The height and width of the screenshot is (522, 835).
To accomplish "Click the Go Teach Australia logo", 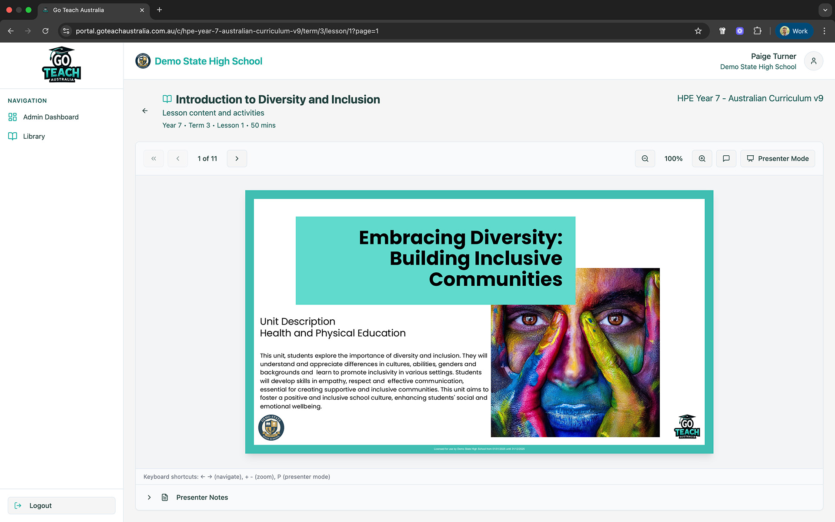I will point(61,64).
